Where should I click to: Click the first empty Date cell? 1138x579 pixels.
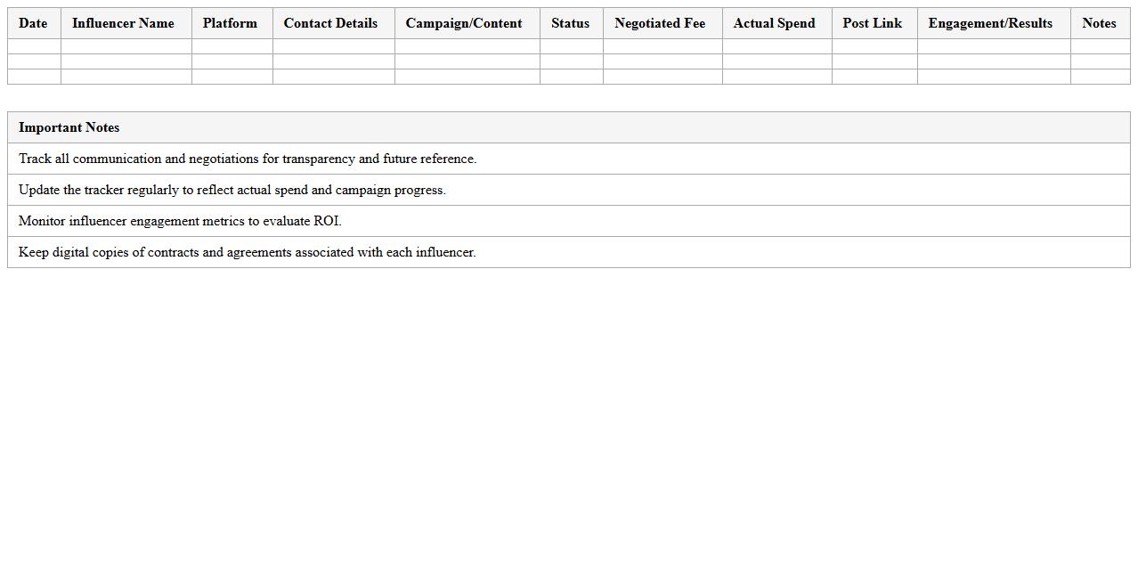[33, 47]
